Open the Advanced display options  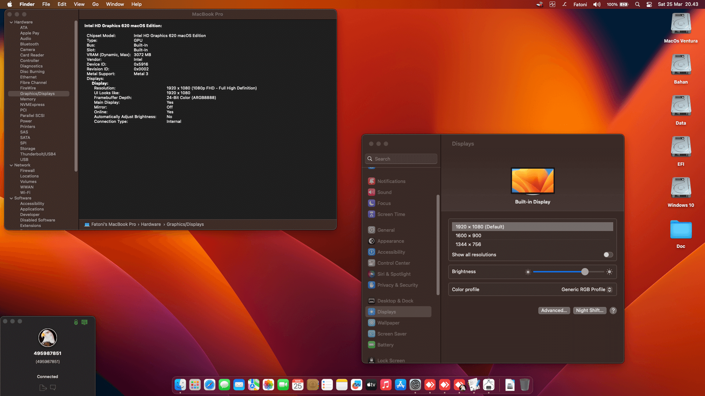[554, 310]
